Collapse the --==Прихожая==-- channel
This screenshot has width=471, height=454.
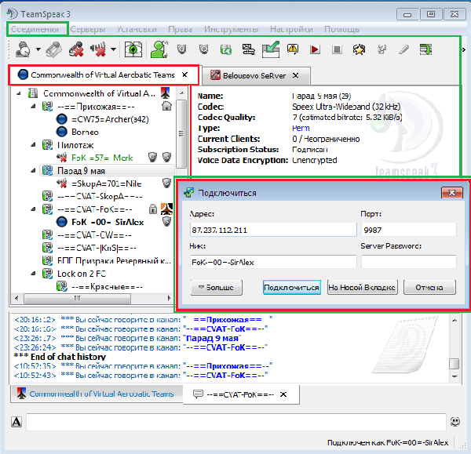33,106
